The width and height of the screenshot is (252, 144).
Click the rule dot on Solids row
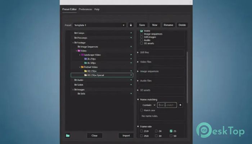131,85
